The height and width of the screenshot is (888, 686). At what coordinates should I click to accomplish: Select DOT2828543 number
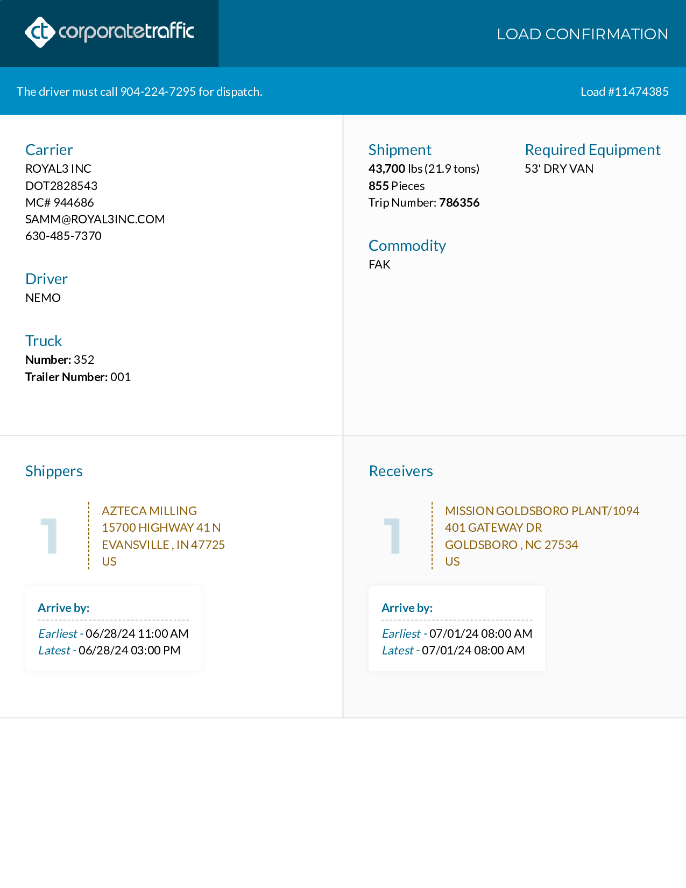61,186
